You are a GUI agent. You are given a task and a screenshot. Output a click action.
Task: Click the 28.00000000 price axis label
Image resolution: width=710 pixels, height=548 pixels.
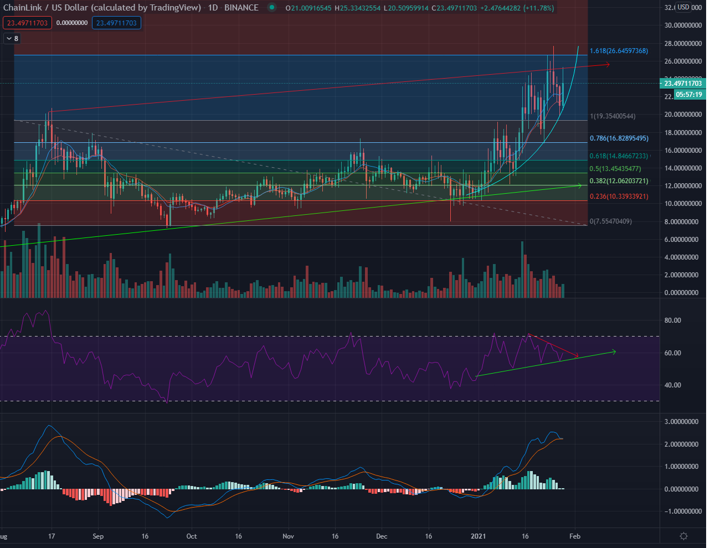(x=681, y=43)
